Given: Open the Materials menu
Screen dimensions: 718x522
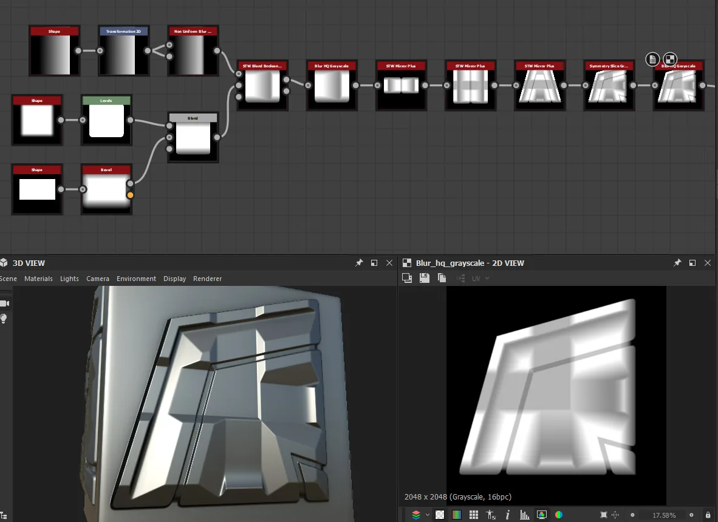Looking at the screenshot, I should (38, 279).
